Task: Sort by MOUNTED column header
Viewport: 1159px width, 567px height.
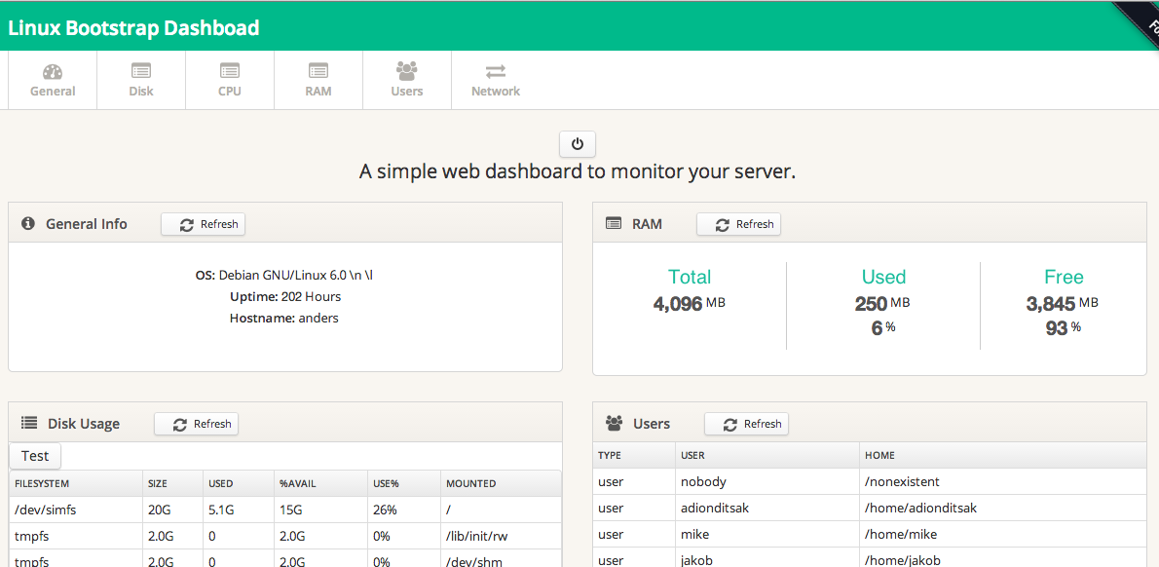Action: [x=502, y=483]
